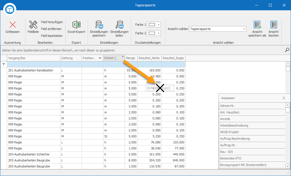The image size is (291, 176).
Task: Click the blue cube application logo
Action: (x=10, y=9)
